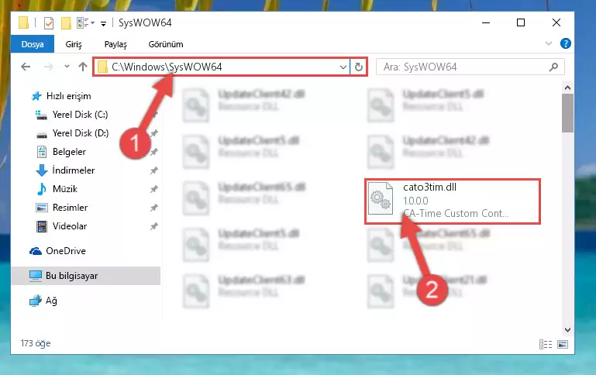Open the Customize Quick Access Toolbar dropdown
The image size is (596, 375).
coord(103,24)
